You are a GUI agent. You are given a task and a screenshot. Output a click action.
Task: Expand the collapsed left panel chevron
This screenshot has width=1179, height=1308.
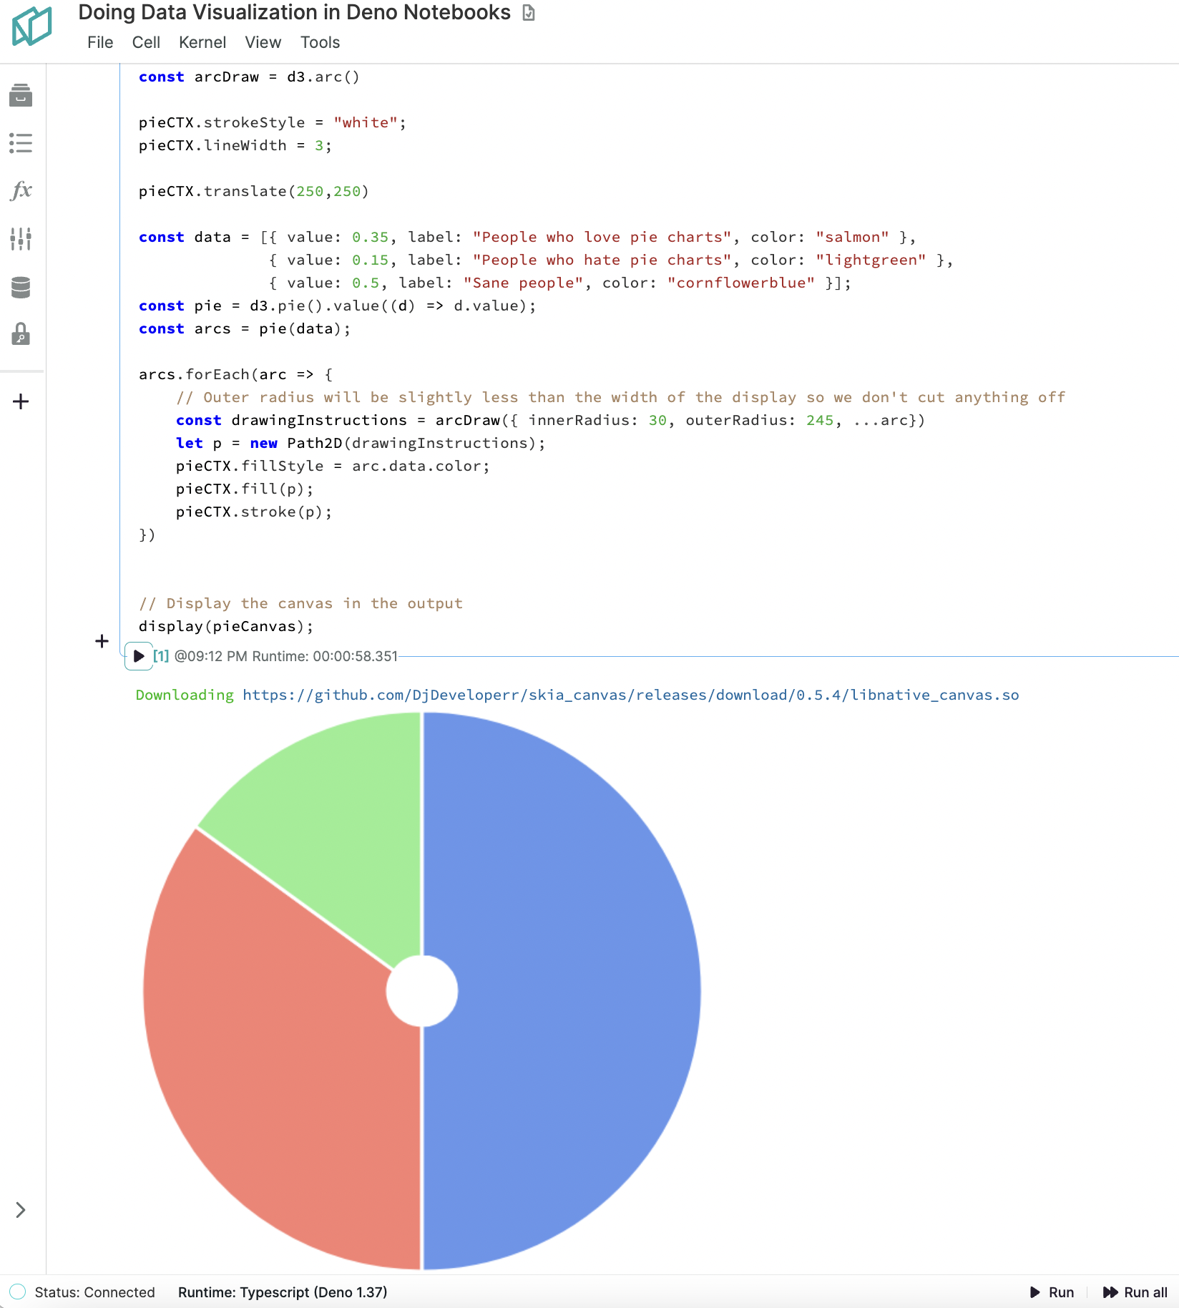click(19, 1211)
